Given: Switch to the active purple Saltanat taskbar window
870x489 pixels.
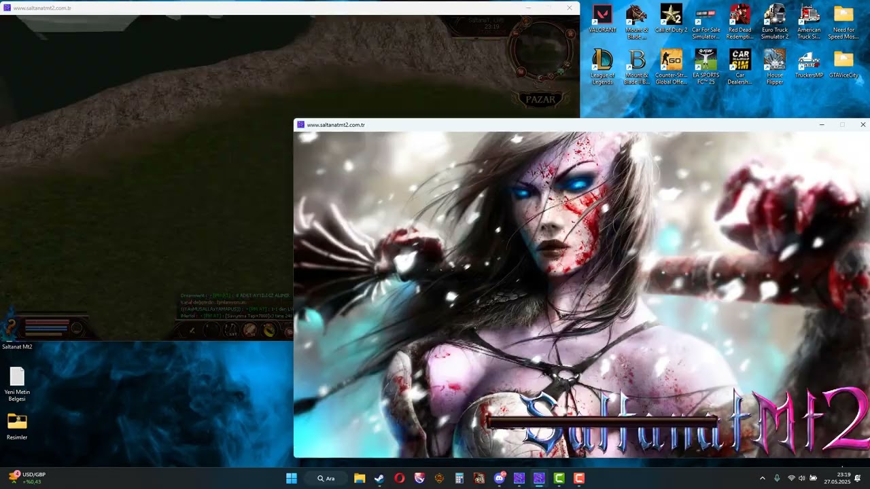Looking at the screenshot, I should [539, 478].
